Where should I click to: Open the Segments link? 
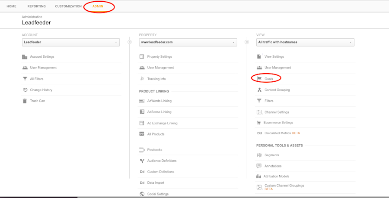[x=272, y=155]
